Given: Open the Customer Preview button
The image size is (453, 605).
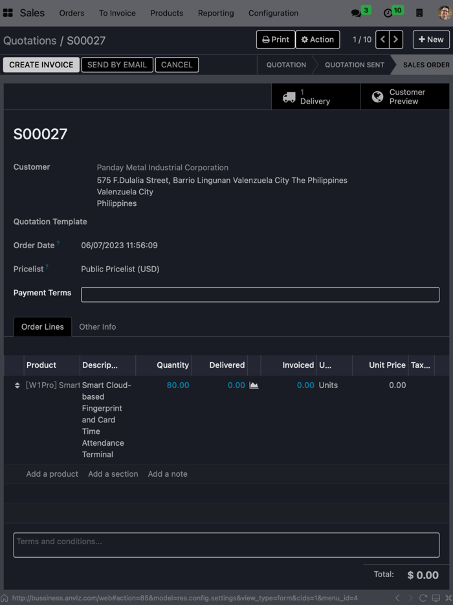Looking at the screenshot, I should [405, 97].
